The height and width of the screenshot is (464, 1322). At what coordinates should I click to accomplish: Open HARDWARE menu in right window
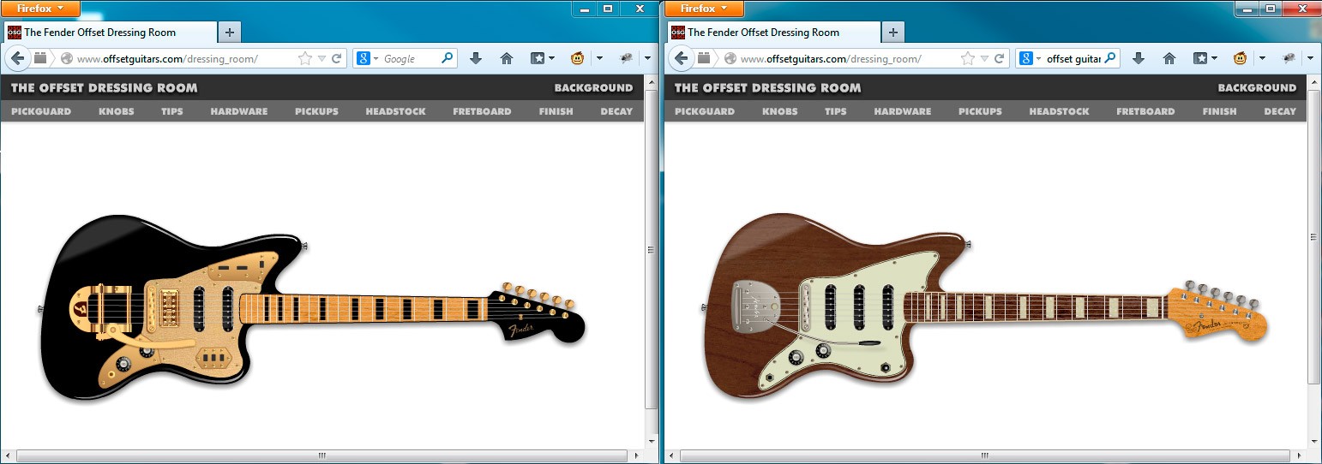[903, 111]
